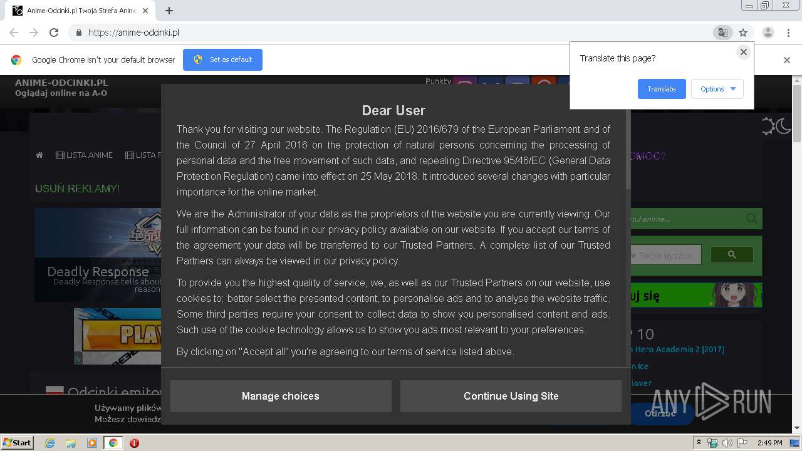Open the translate Options dropdown
The width and height of the screenshot is (802, 451).
(x=717, y=89)
